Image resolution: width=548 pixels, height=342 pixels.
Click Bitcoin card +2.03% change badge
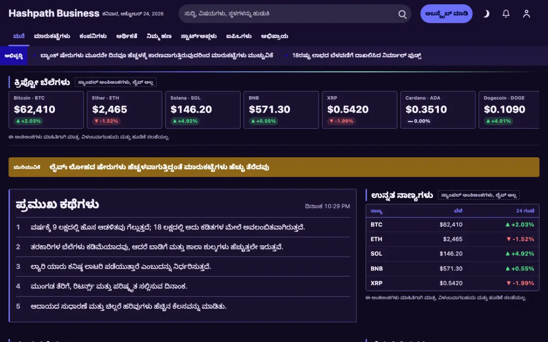(x=28, y=121)
